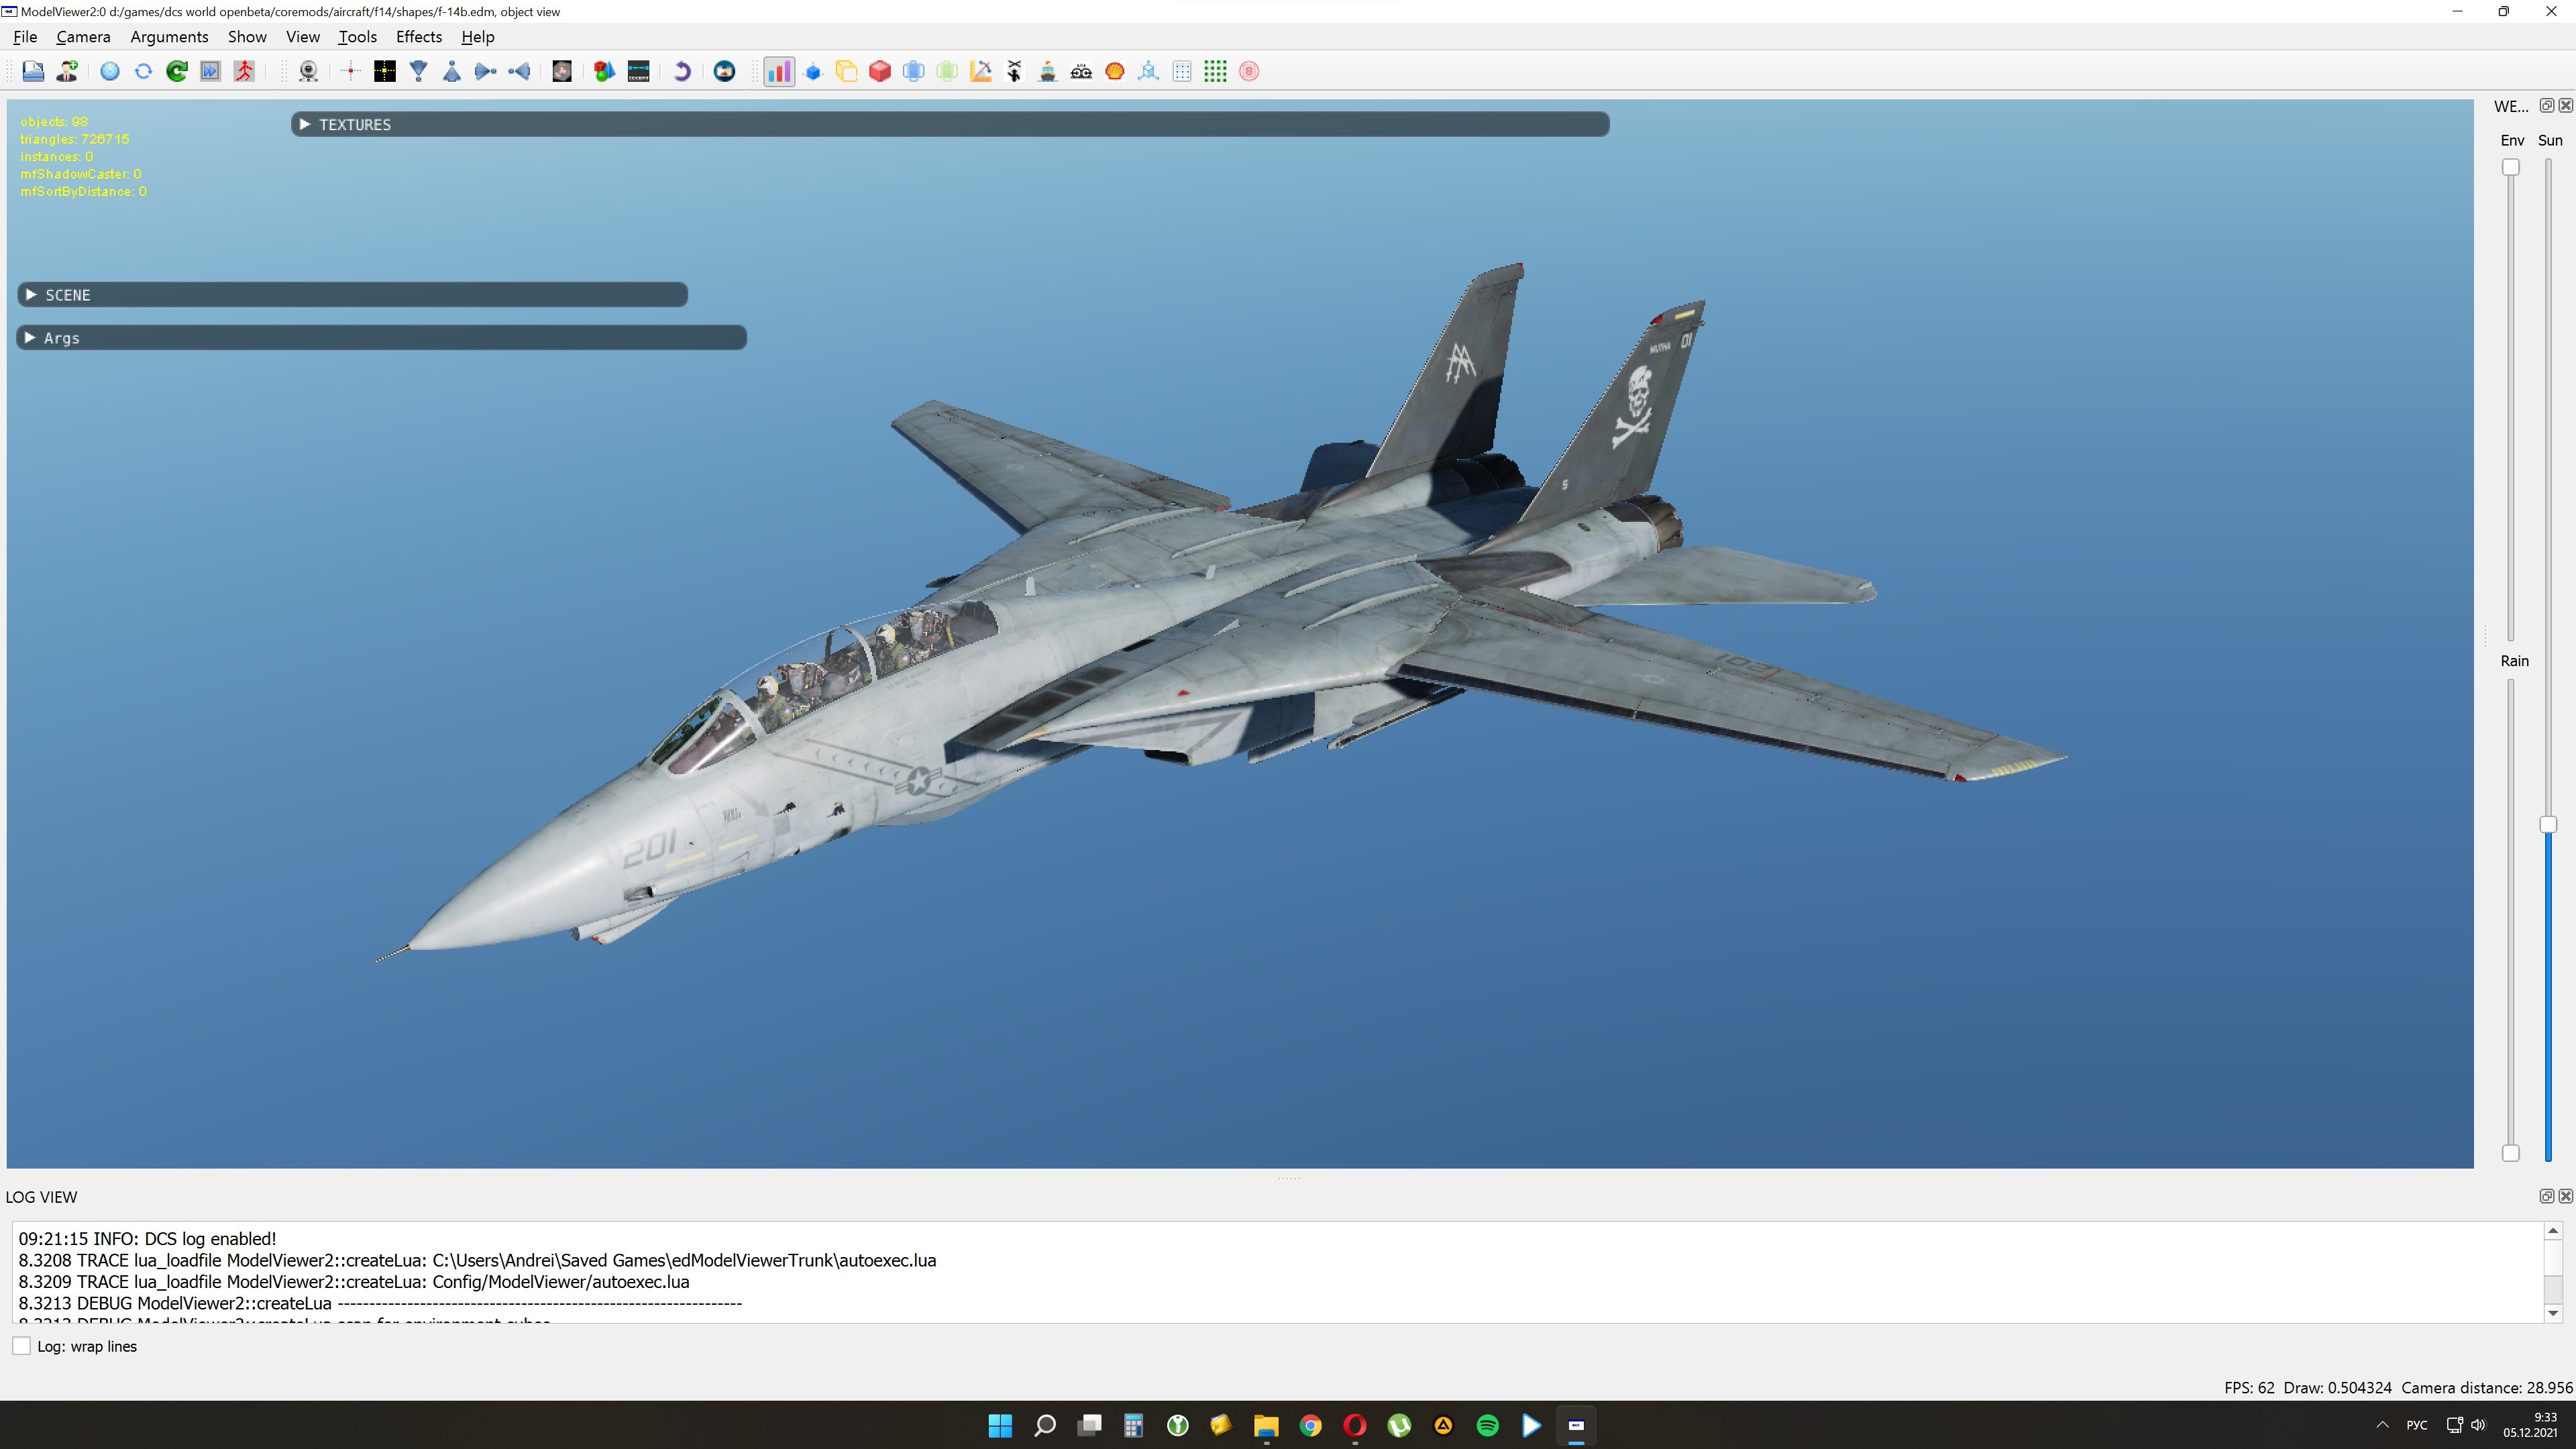Open the Arguments menu
This screenshot has height=1449, width=2576.
click(x=169, y=37)
